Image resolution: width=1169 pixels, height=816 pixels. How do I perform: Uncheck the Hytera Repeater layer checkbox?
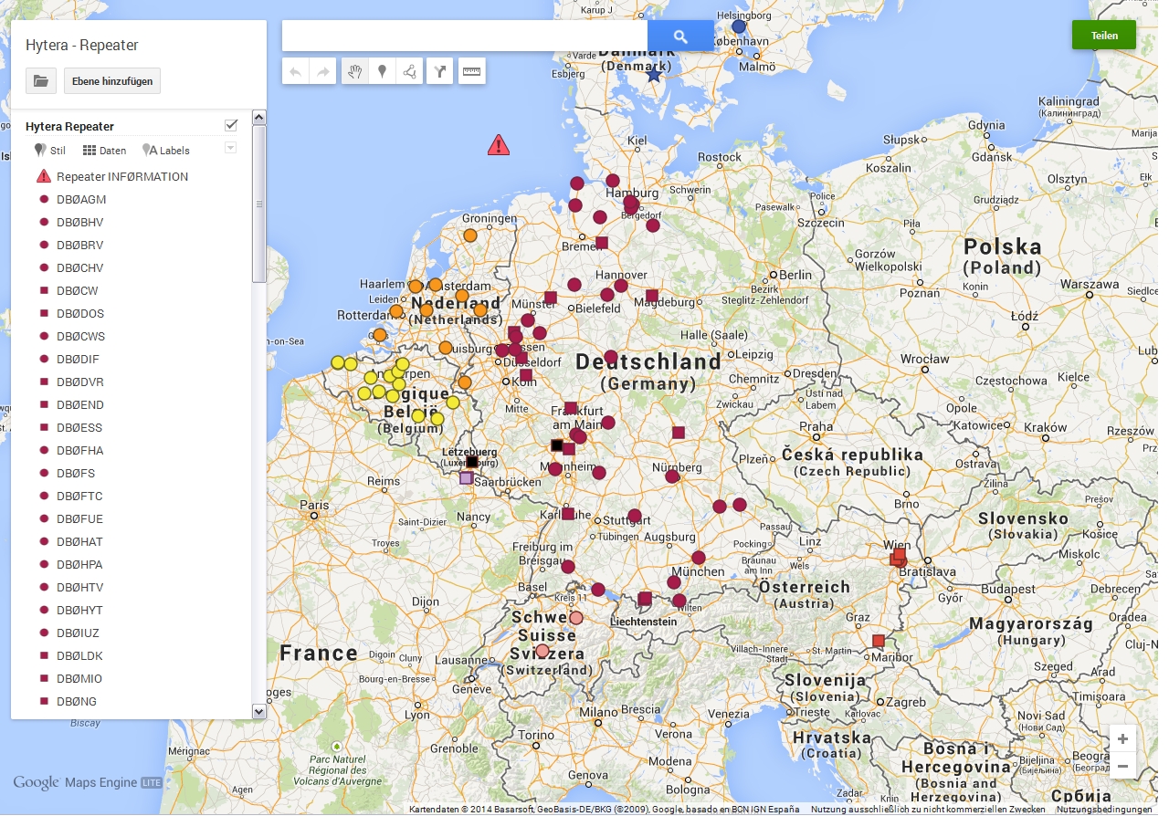[231, 125]
